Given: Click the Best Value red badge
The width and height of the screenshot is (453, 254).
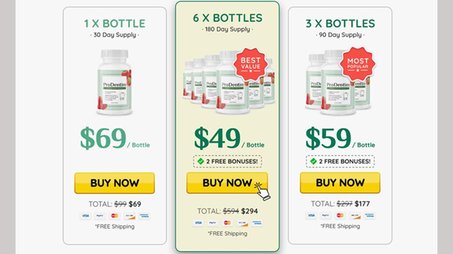Looking at the screenshot, I should pos(250,65).
